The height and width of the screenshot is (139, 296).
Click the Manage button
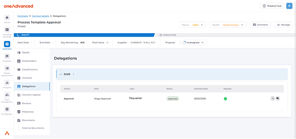[283, 25]
